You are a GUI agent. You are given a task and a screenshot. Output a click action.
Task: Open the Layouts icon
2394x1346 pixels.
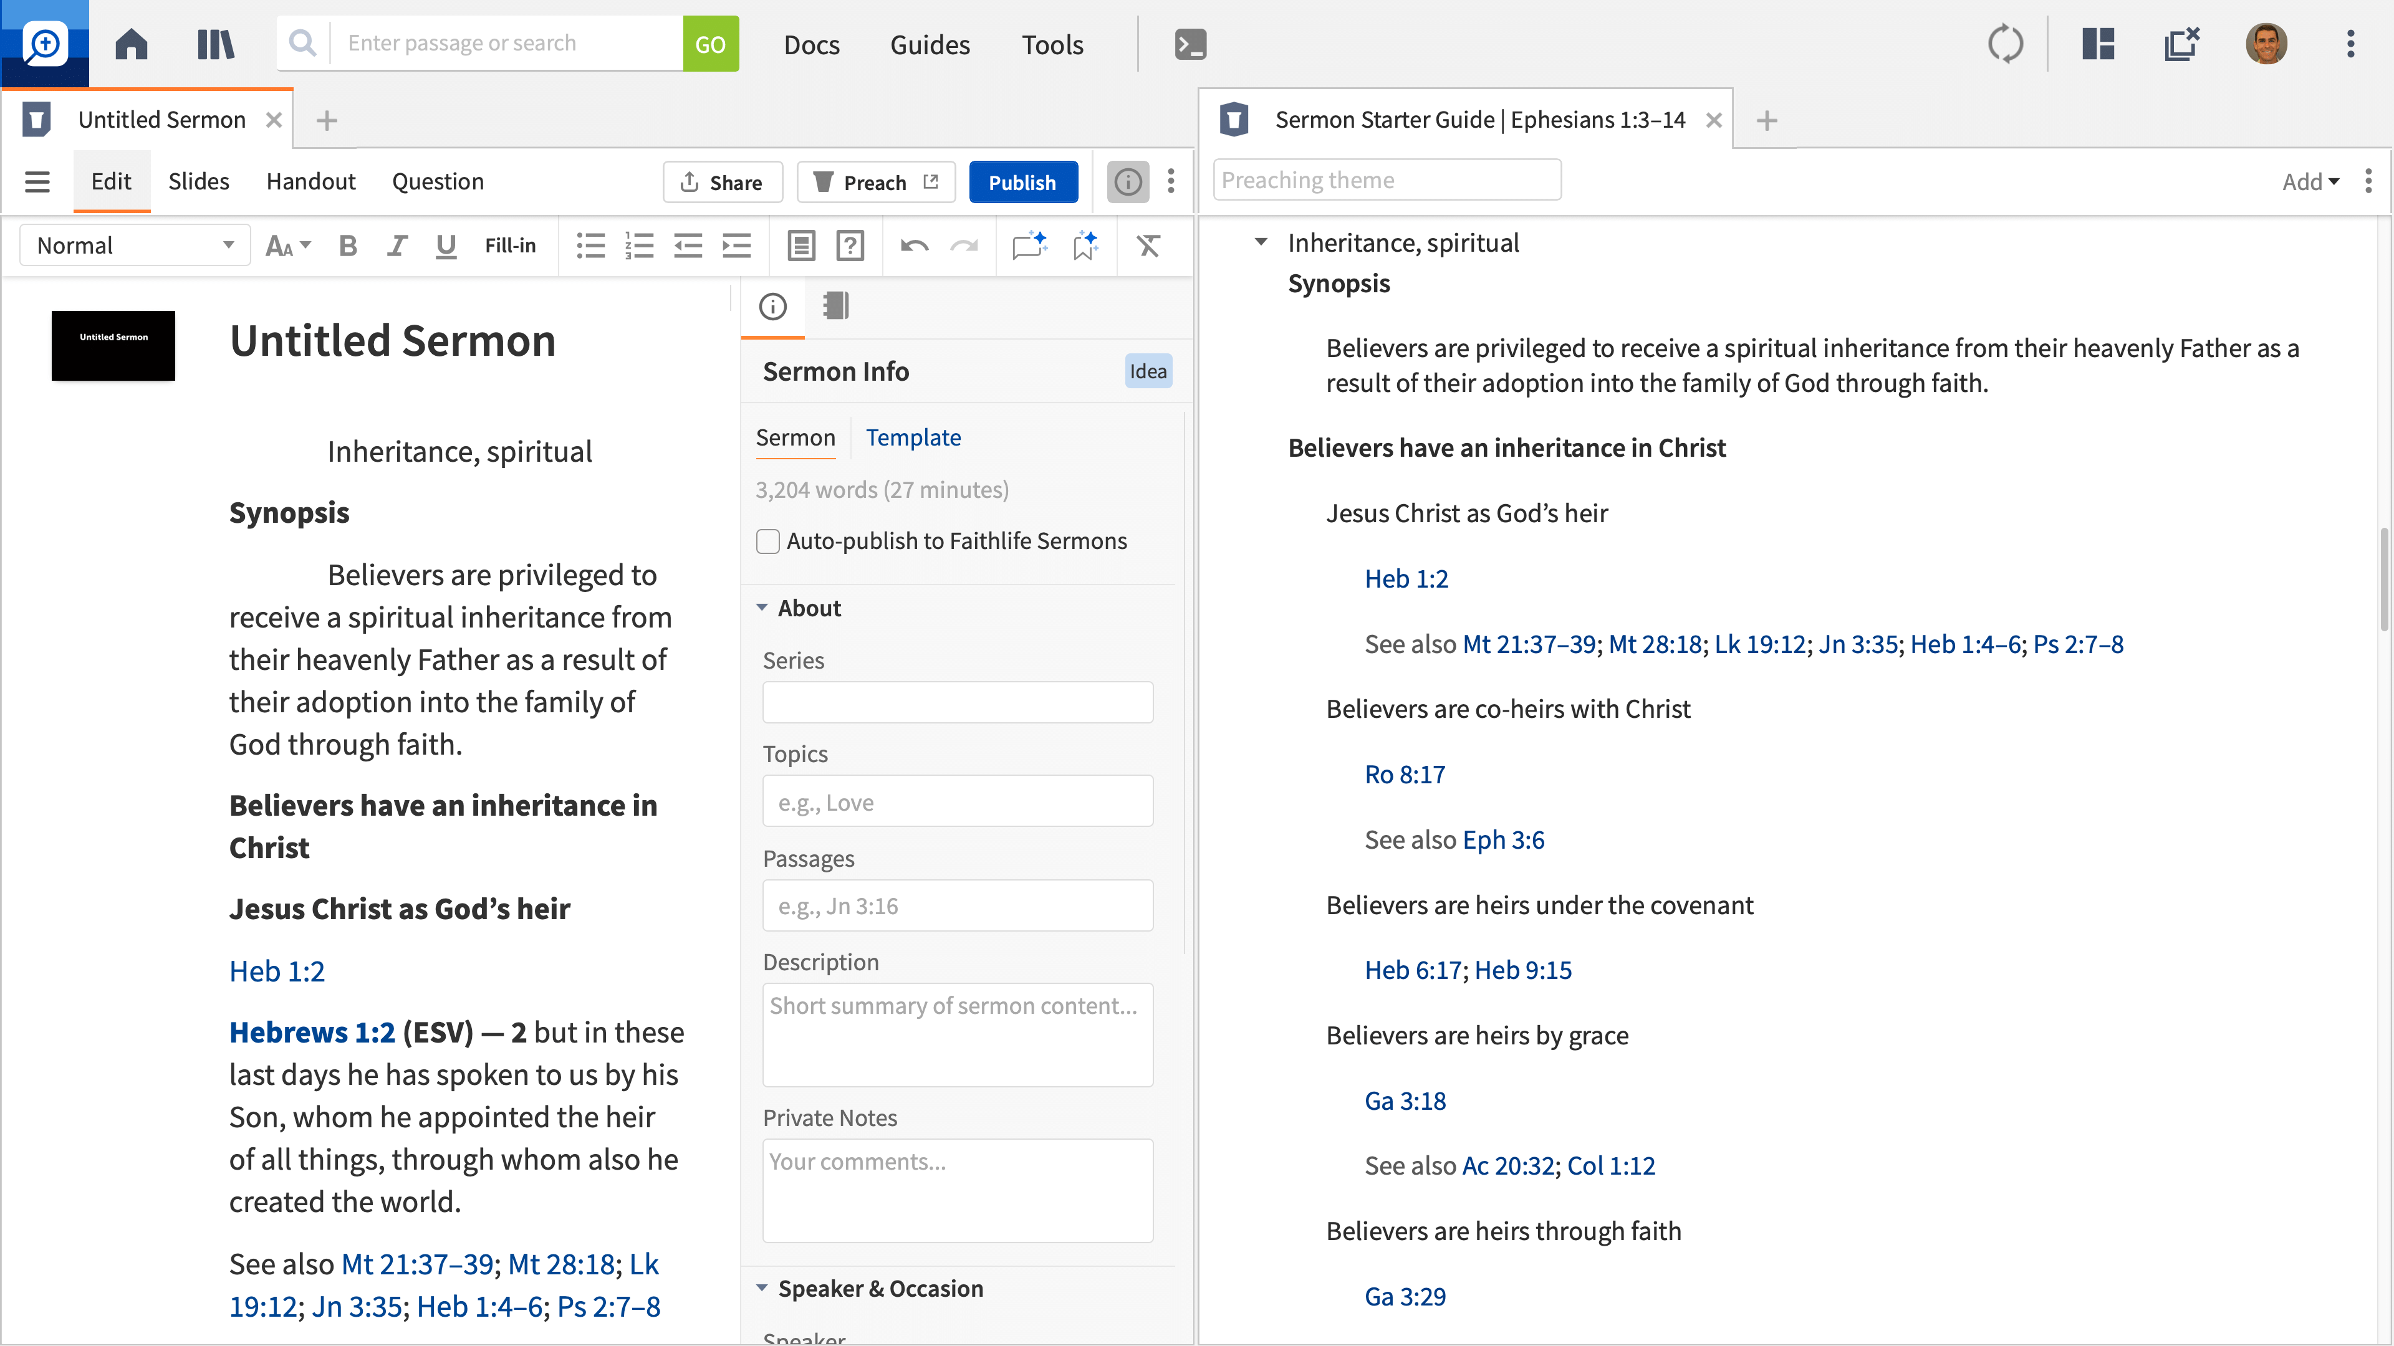[x=2097, y=44]
